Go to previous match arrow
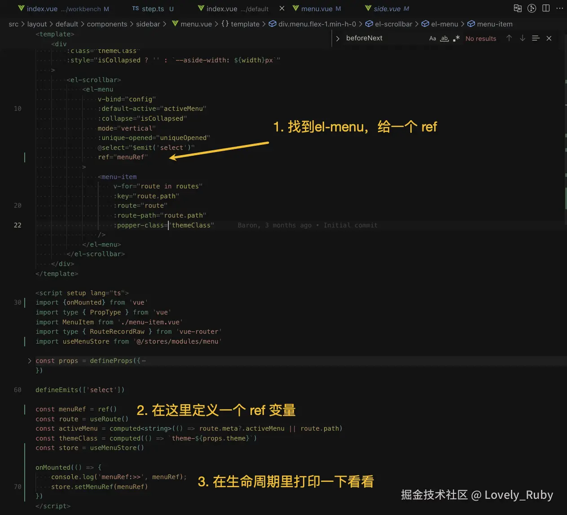Image resolution: width=567 pixels, height=515 pixels. click(509, 39)
